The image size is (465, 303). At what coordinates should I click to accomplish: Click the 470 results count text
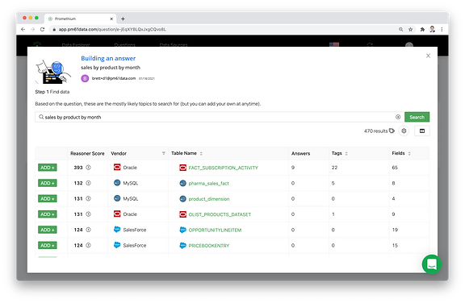tap(375, 131)
